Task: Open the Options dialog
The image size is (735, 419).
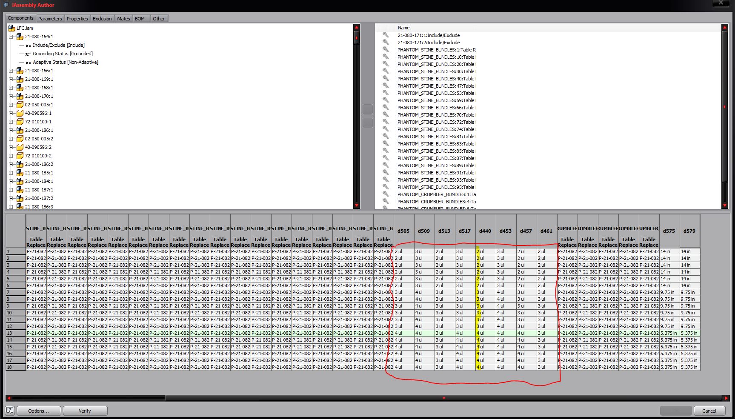Action: [38, 410]
